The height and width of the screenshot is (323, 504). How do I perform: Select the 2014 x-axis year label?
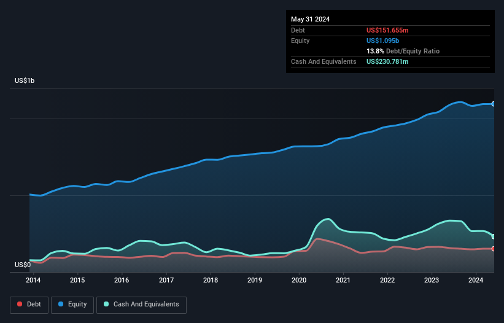point(33,280)
